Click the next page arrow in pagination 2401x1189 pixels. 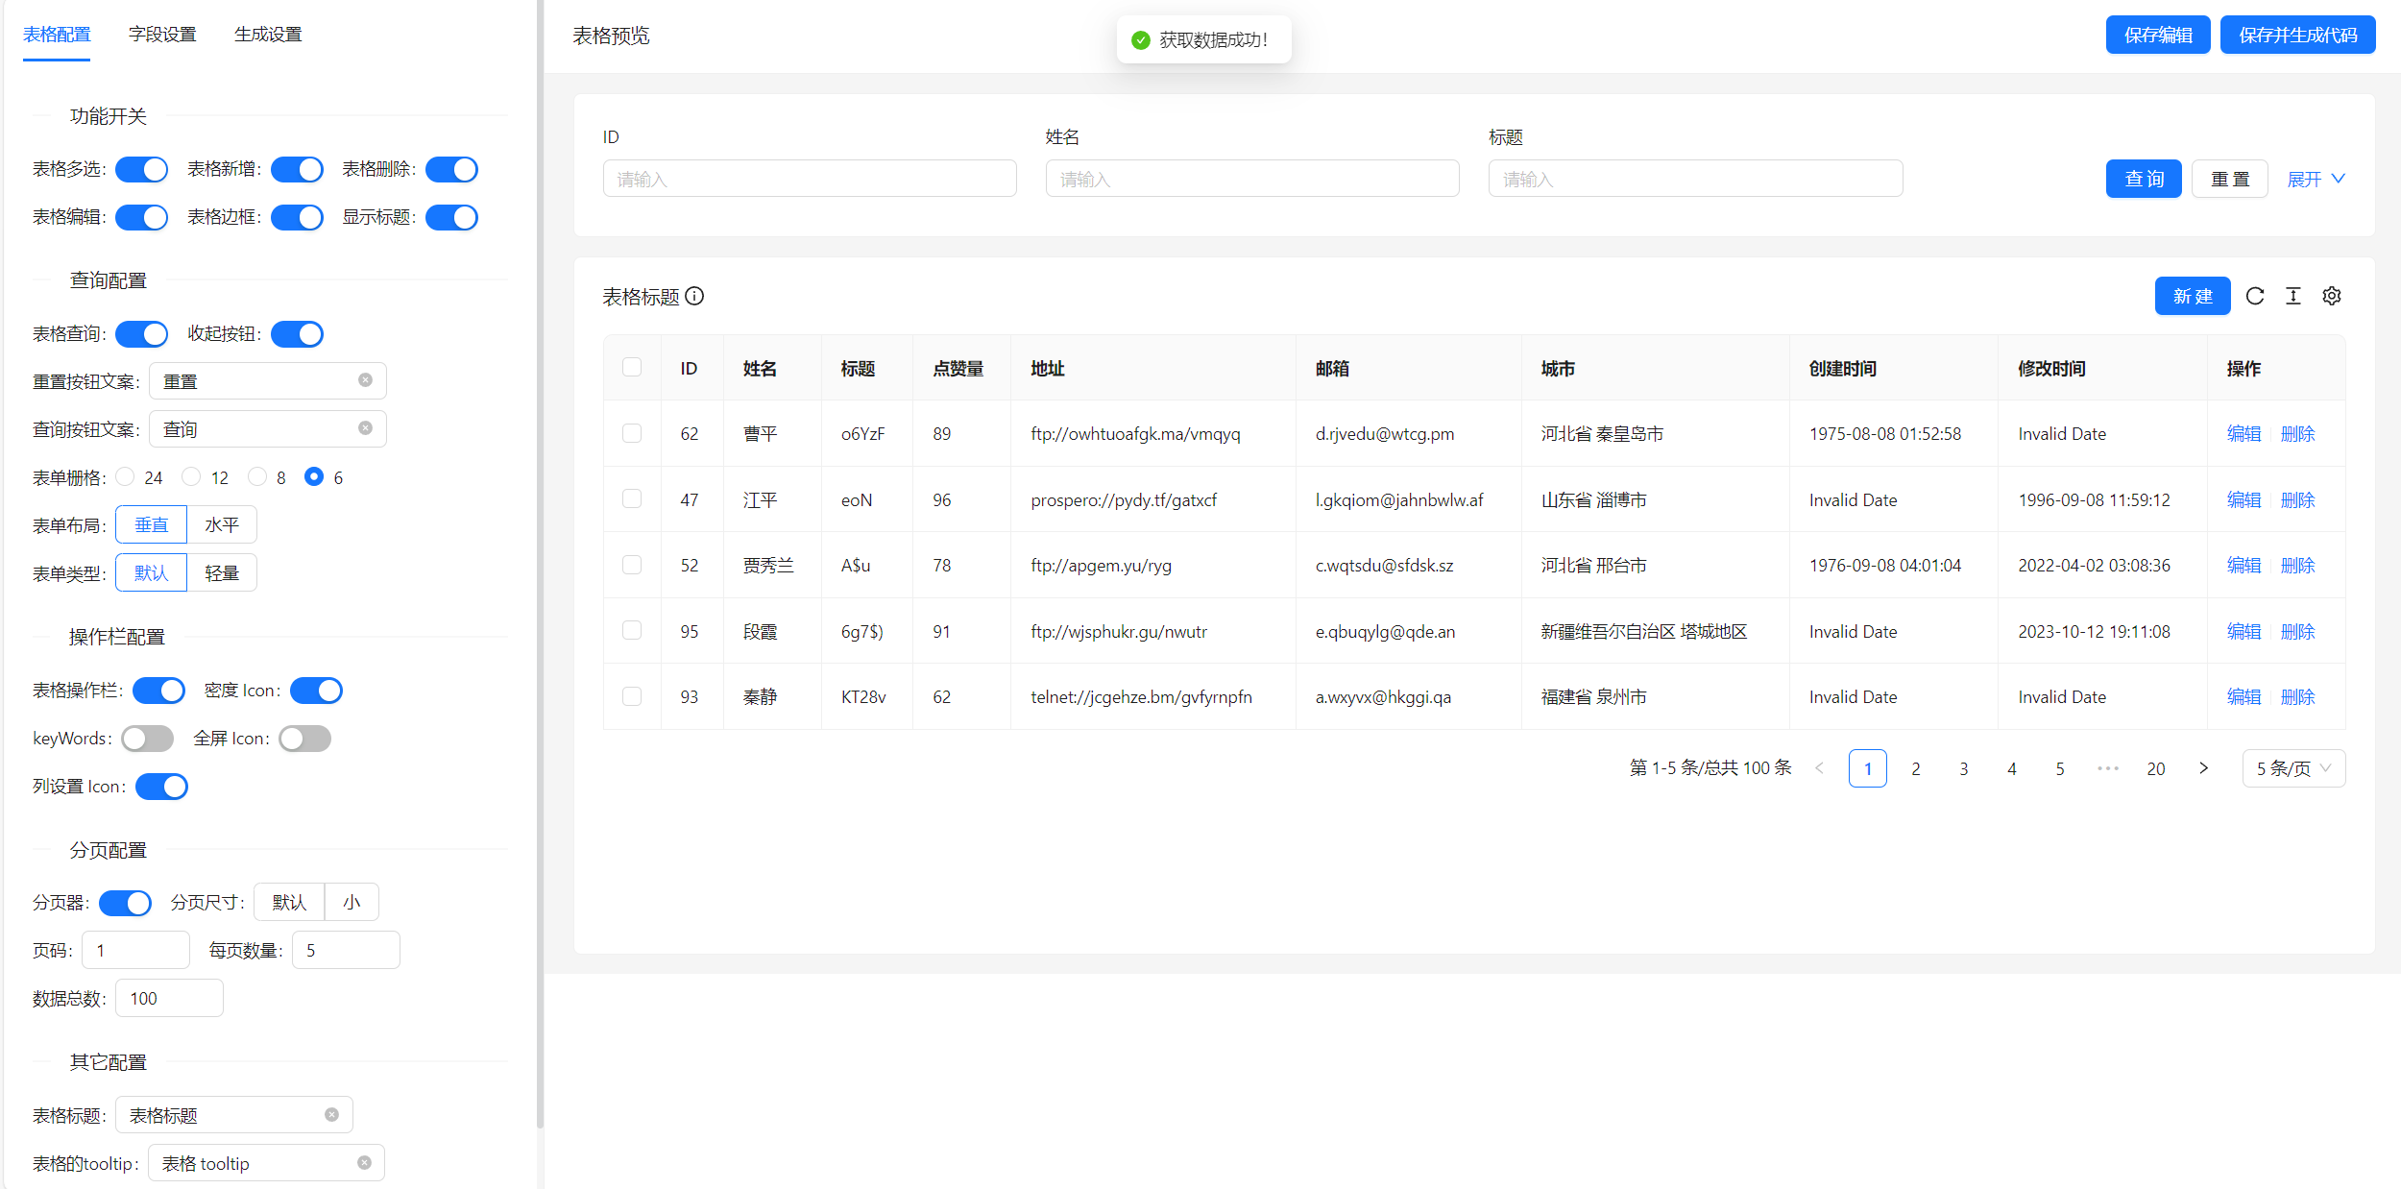[x=2203, y=768]
